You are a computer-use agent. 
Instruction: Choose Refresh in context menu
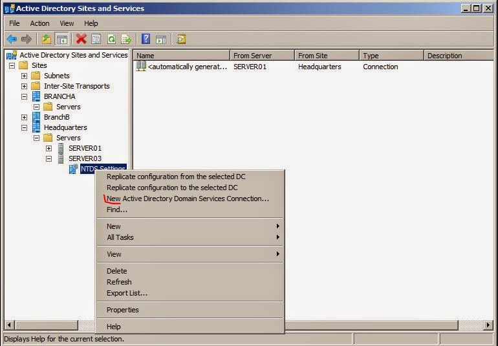pyautogui.click(x=190, y=282)
